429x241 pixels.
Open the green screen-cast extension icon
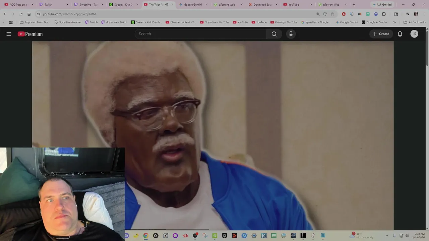(x=368, y=14)
